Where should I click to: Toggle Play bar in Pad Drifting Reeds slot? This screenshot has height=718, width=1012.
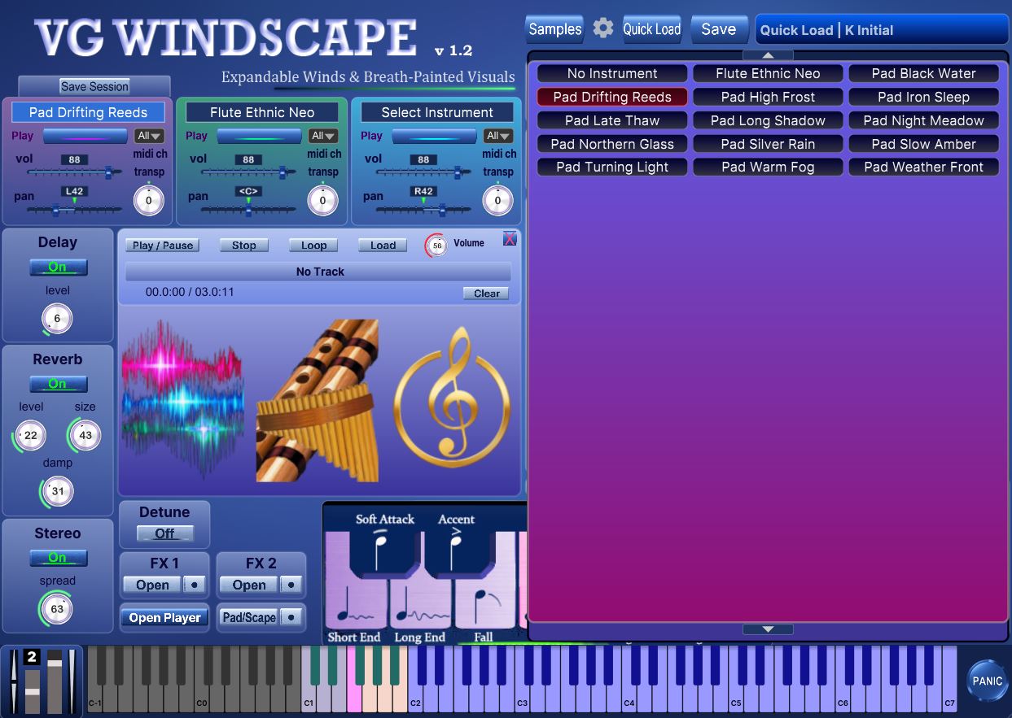pos(85,136)
